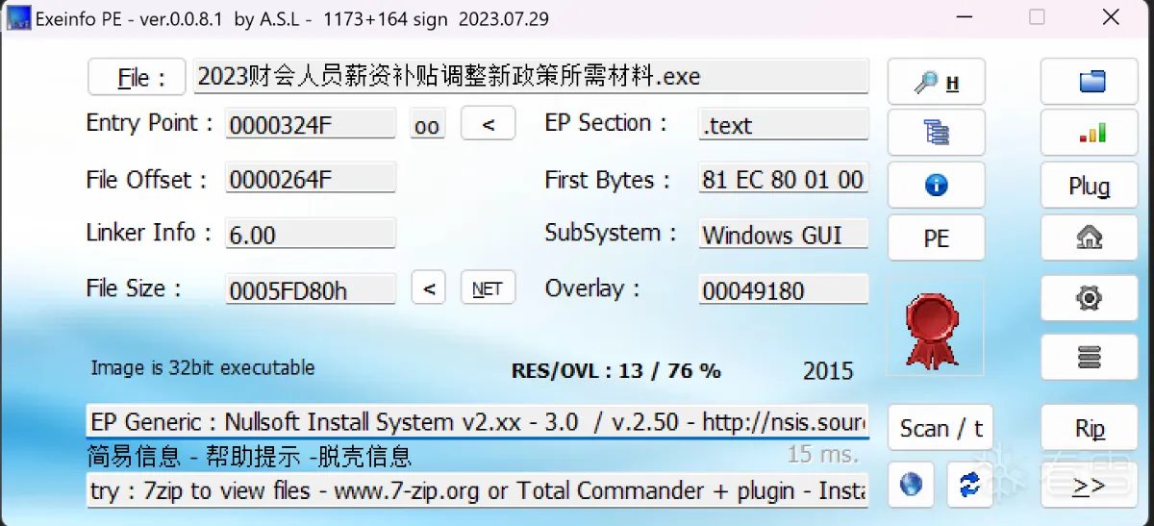The height and width of the screenshot is (526, 1154).
Task: Open file with the folder icon
Action: coord(1090,82)
